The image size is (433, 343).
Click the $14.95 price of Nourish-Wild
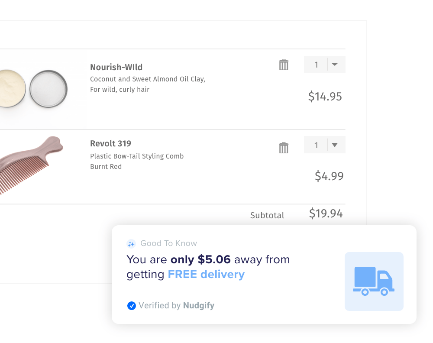click(325, 97)
